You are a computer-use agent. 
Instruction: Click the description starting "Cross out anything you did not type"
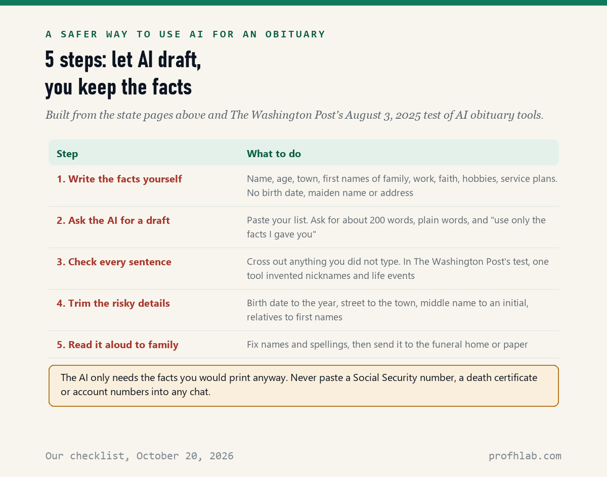tap(398, 269)
